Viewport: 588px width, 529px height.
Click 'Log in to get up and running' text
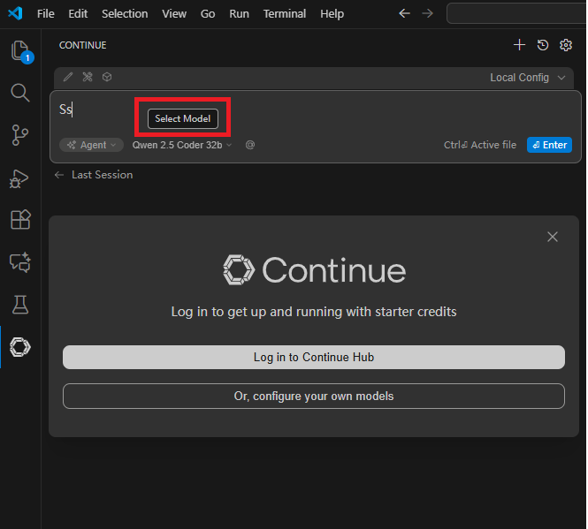click(314, 312)
